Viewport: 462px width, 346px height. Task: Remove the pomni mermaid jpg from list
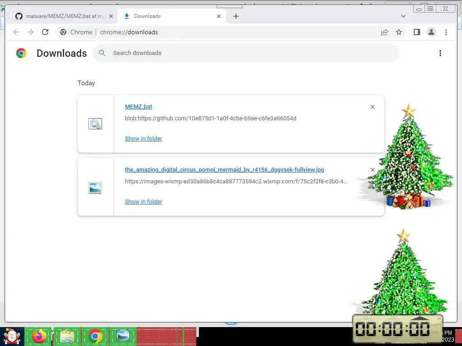(x=372, y=170)
